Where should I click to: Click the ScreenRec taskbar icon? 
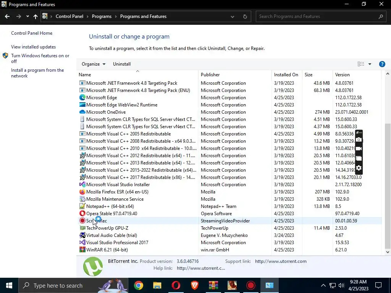[250, 285]
